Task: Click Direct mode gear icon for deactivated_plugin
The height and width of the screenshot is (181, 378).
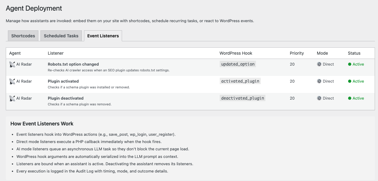Action: pyautogui.click(x=319, y=98)
